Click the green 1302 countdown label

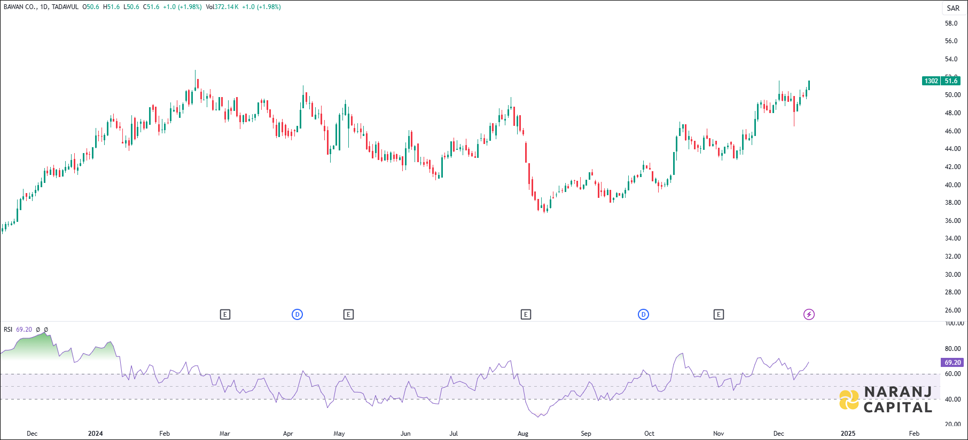[x=932, y=81]
